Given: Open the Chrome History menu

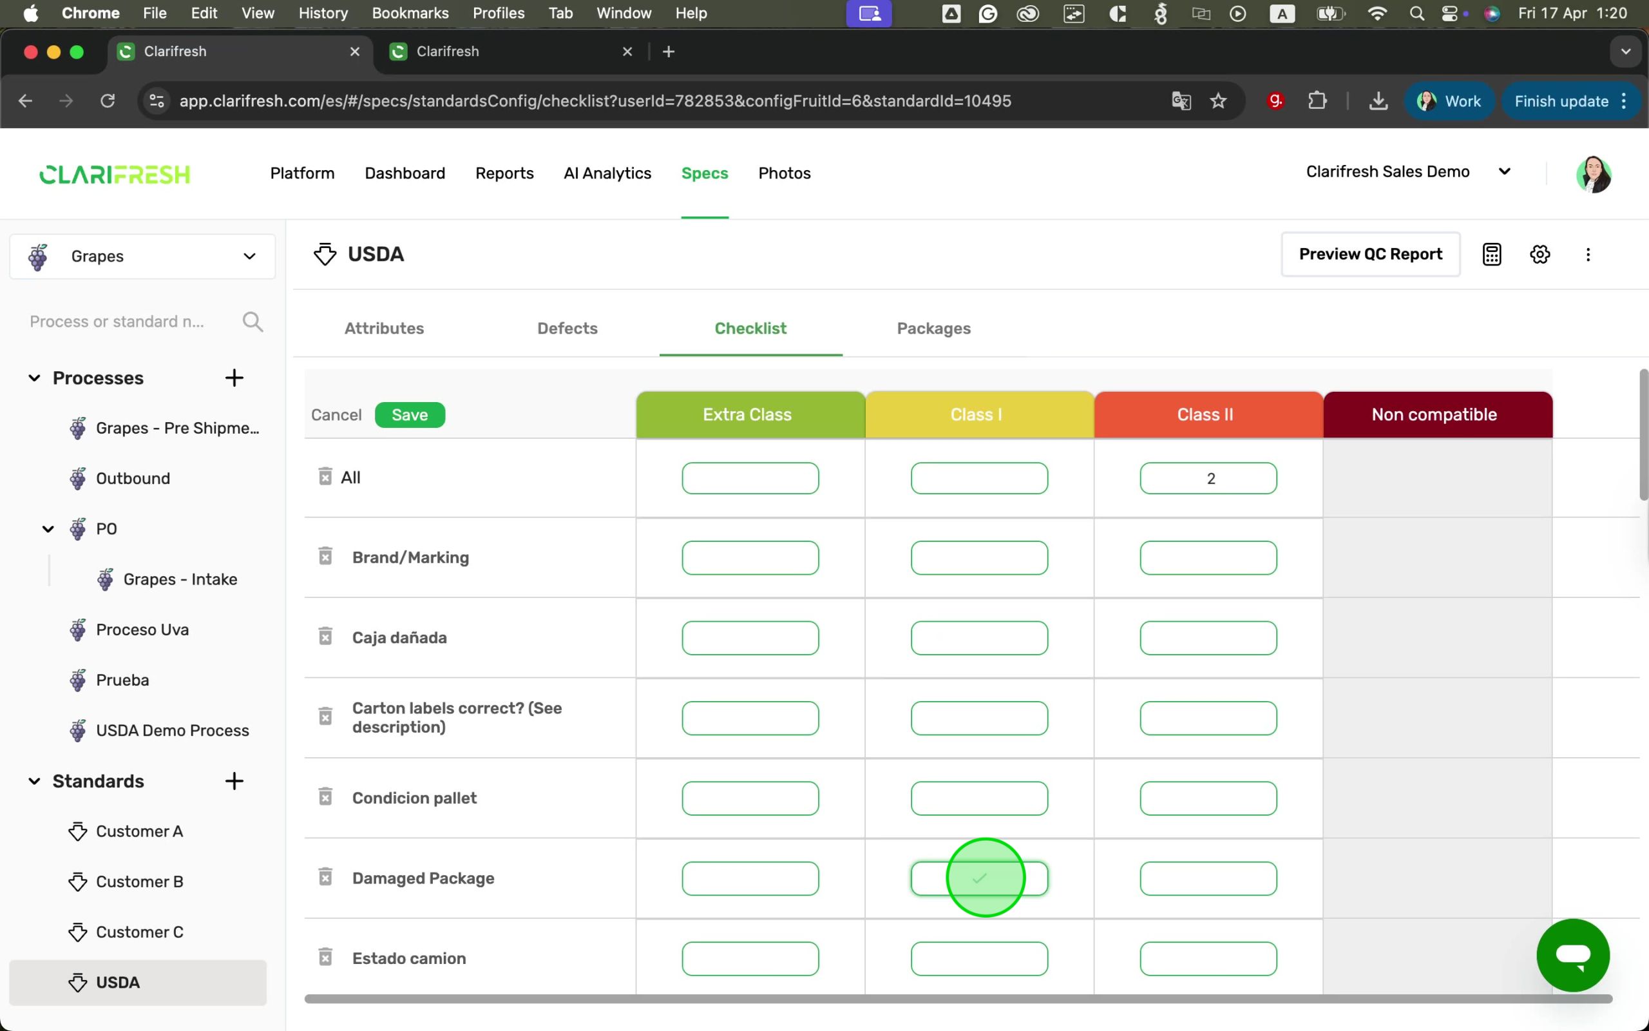Looking at the screenshot, I should pos(323,14).
